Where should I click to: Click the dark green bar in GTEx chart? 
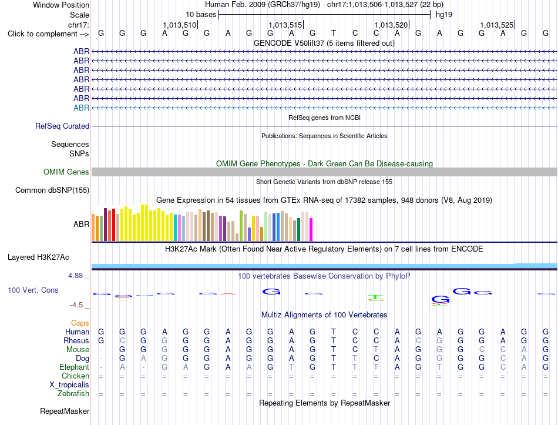pos(298,229)
